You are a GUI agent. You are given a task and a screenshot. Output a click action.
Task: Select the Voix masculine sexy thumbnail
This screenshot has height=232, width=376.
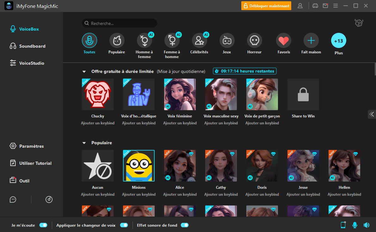coord(221,94)
